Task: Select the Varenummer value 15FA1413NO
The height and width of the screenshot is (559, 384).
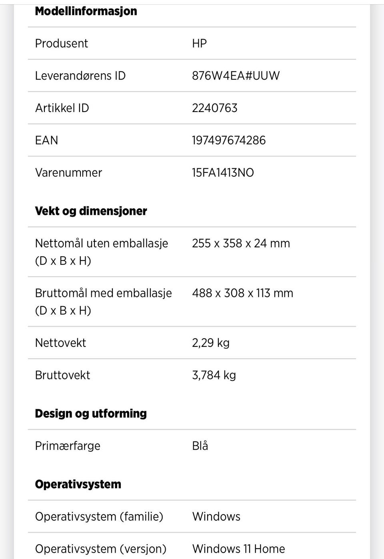Action: [x=223, y=173]
